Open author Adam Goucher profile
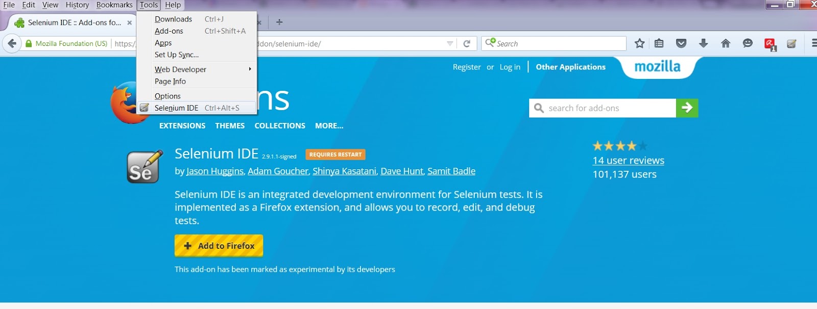The width and height of the screenshot is (817, 309). pos(278,171)
